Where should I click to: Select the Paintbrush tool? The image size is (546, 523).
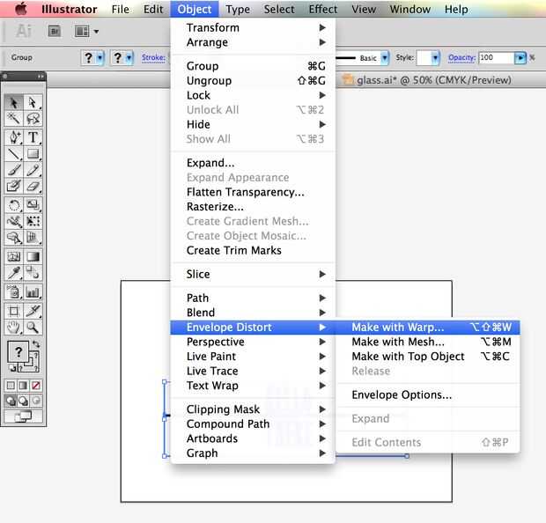(14, 170)
